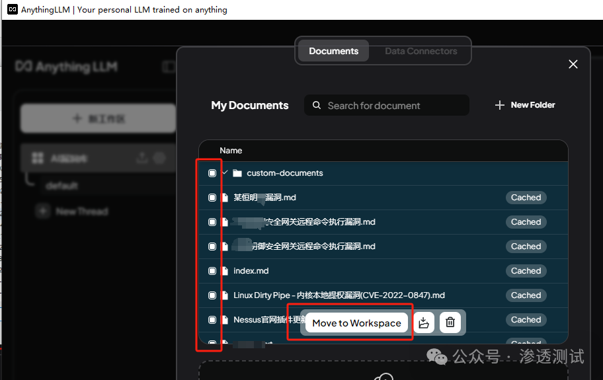Toggle checkbox for 御安全网关远程命令执行漏洞.md row
This screenshot has height=380, width=603.
pos(212,247)
